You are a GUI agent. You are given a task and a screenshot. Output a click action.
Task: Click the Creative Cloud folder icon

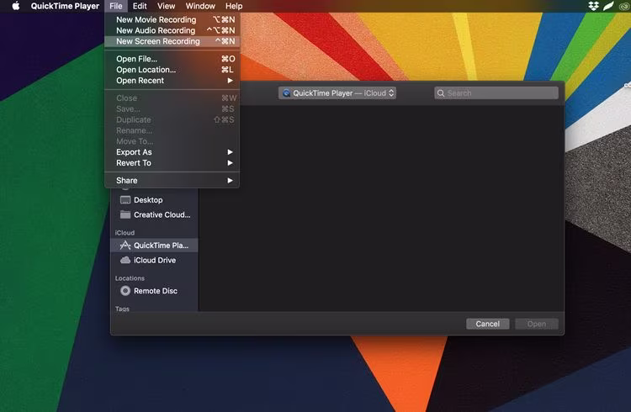[125, 215]
